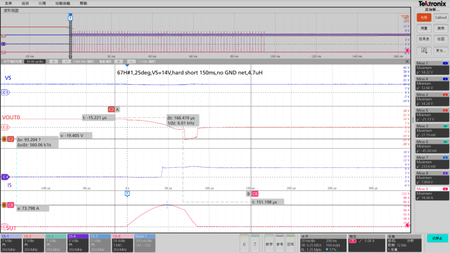The image size is (450, 253).
Task: Open the 文件 menu
Action: pos(8,3)
